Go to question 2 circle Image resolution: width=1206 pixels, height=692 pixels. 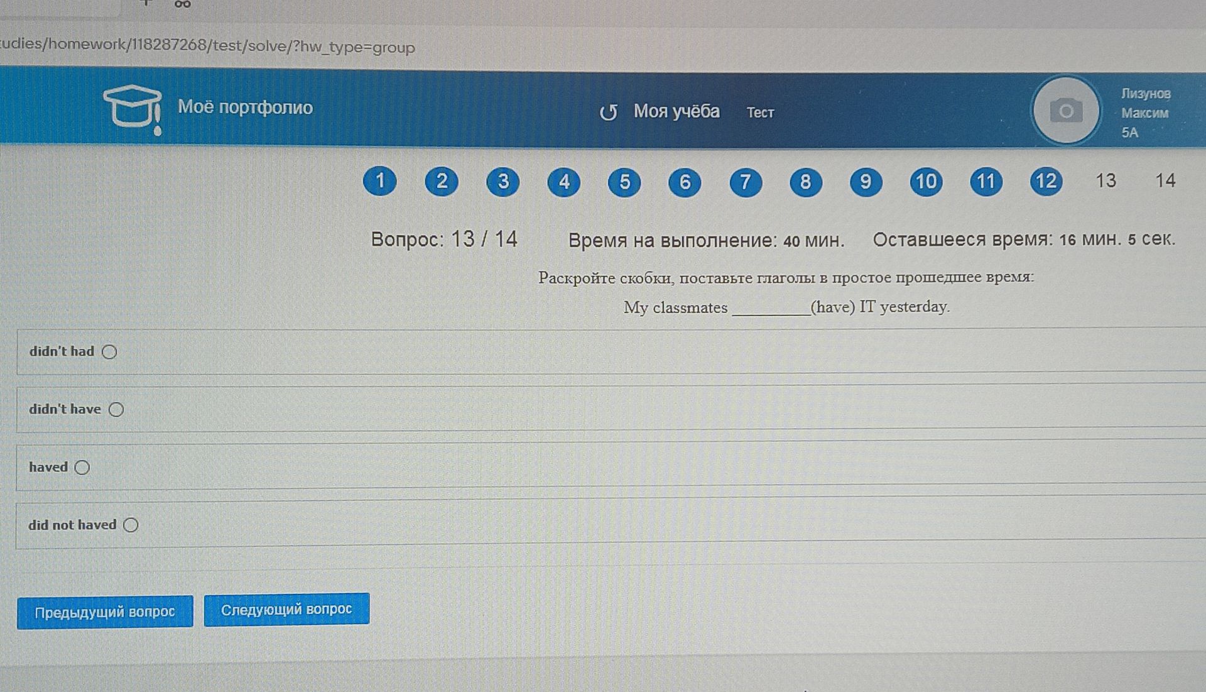click(x=442, y=182)
